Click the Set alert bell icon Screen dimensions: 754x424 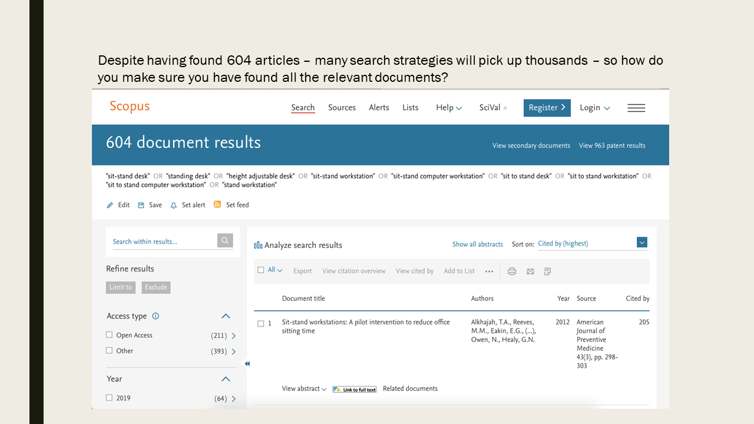pyautogui.click(x=174, y=205)
